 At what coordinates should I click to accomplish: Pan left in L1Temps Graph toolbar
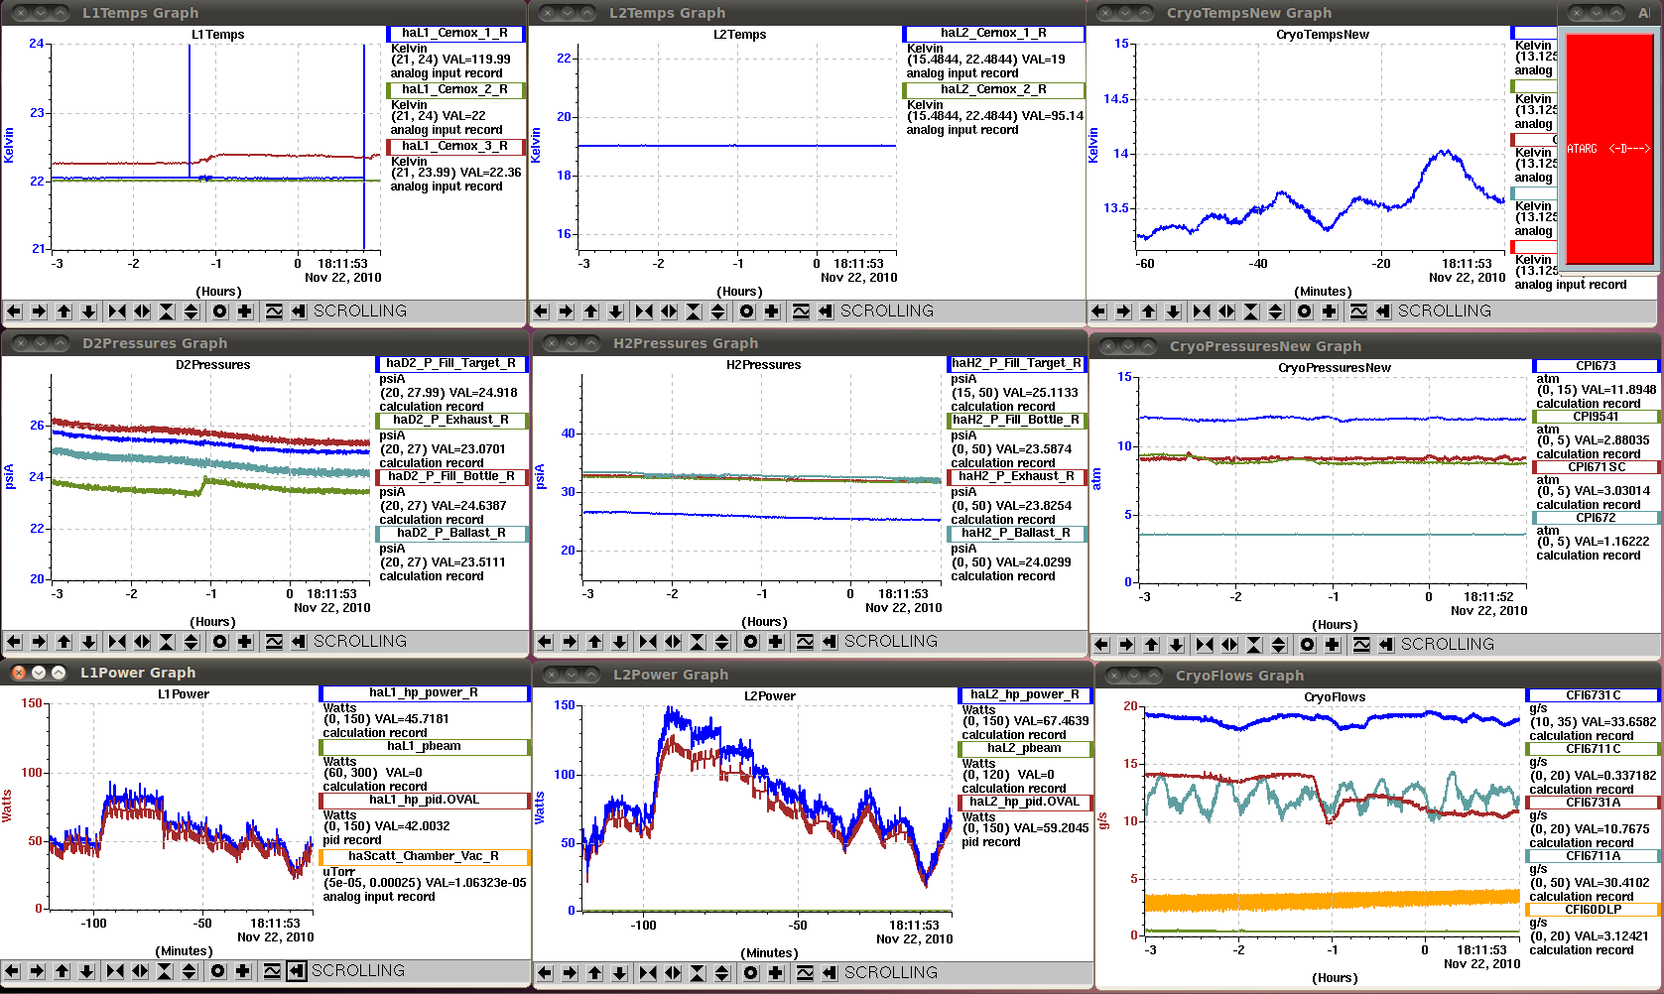[14, 311]
